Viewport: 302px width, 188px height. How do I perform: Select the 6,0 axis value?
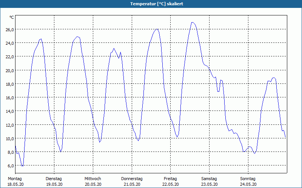pyautogui.click(x=11, y=166)
